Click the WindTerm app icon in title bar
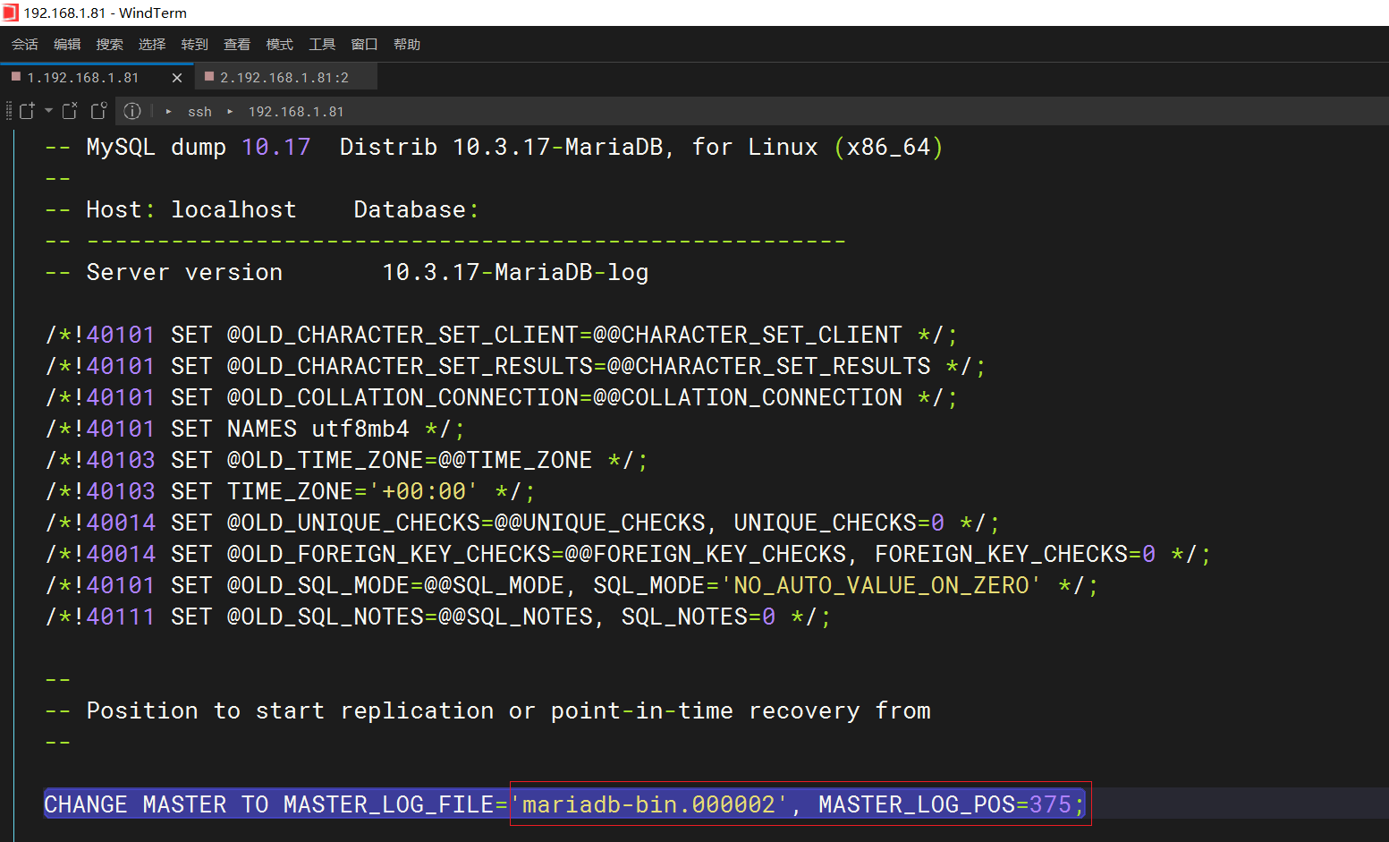The width and height of the screenshot is (1389, 842). pyautogui.click(x=10, y=13)
